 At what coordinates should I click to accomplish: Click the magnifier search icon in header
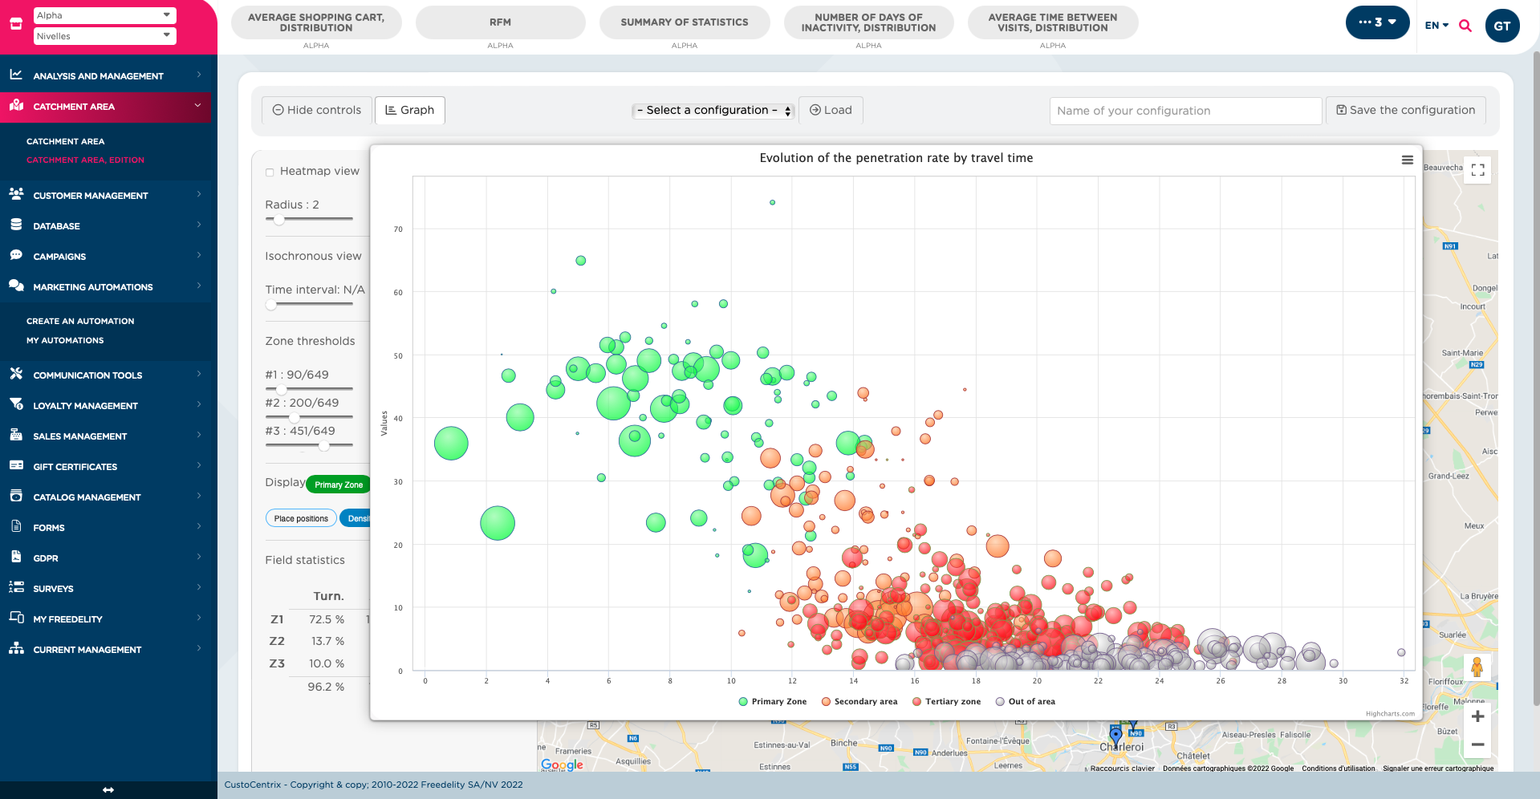pos(1465,26)
